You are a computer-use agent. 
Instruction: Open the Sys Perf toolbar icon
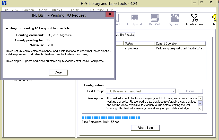(x=174, y=20)
